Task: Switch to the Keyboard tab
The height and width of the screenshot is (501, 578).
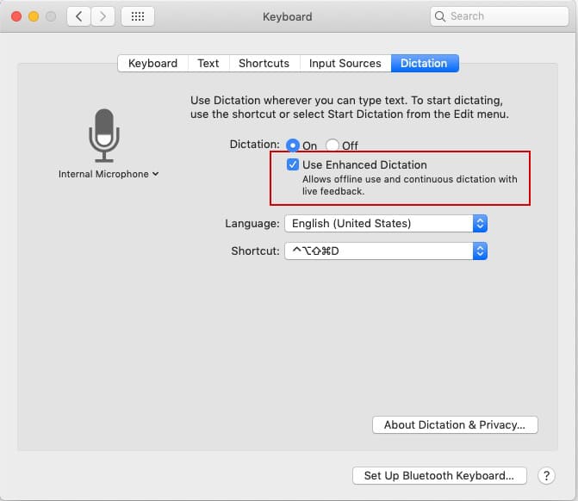Action: click(152, 64)
